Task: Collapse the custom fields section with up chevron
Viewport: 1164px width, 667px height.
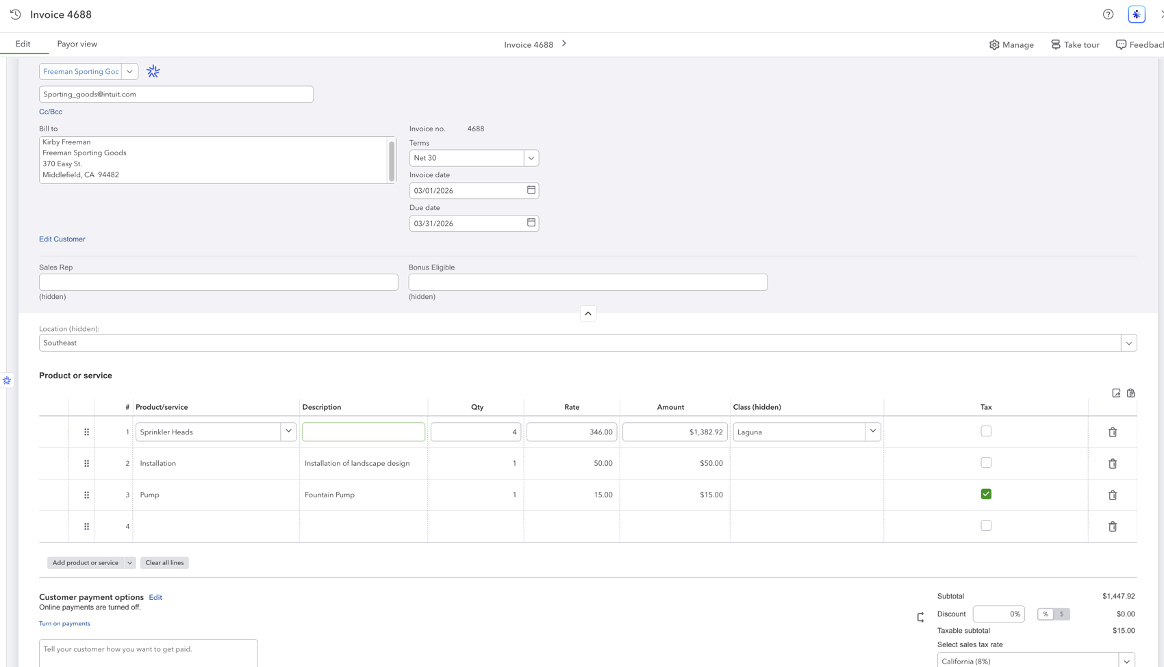Action: (x=588, y=313)
